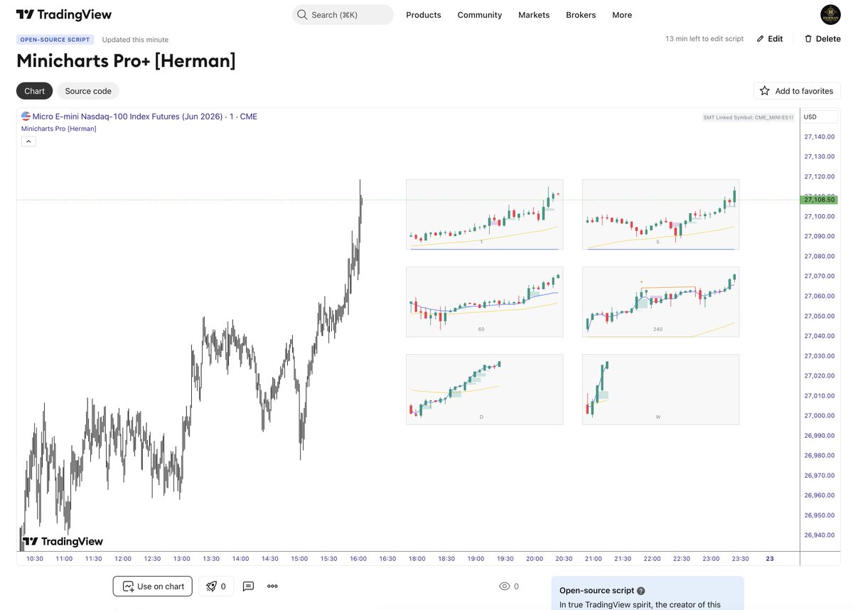Toggle Add to favorites star
Screen dimensions: 853x610
click(764, 90)
